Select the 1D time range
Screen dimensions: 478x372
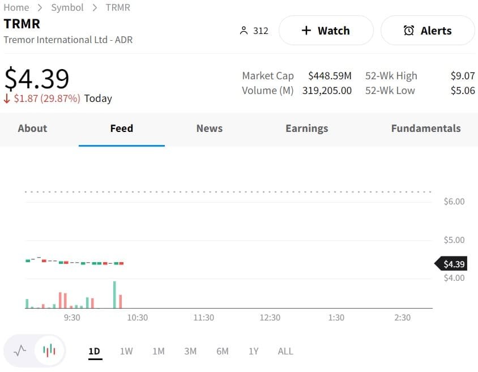pyautogui.click(x=94, y=351)
